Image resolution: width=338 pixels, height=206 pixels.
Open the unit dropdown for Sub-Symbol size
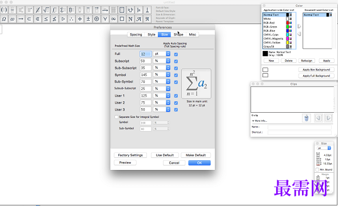click(162, 81)
